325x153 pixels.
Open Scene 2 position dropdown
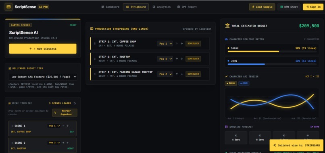click(x=54, y=143)
